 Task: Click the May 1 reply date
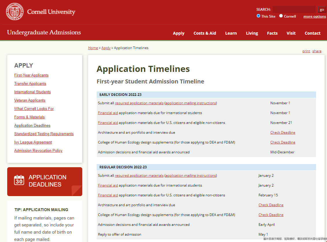click(263, 234)
